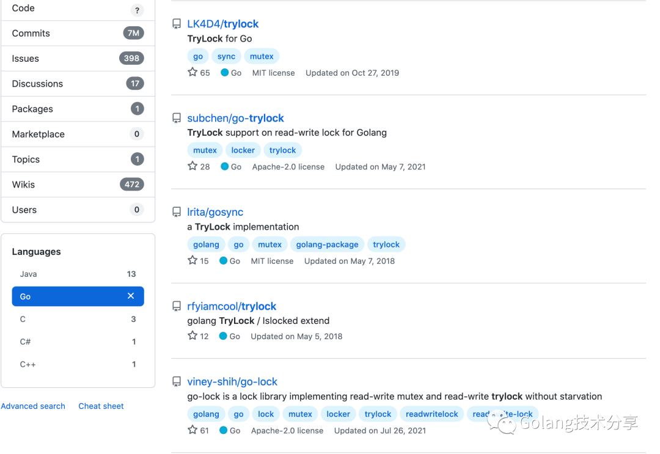
Task: Click the readwritelock topic tag
Action: pos(431,414)
